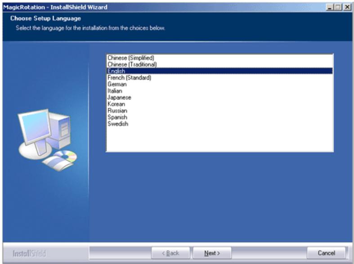The image size is (354, 264).
Task: Maximize the InstallShield Wizard window
Action: (338, 7)
